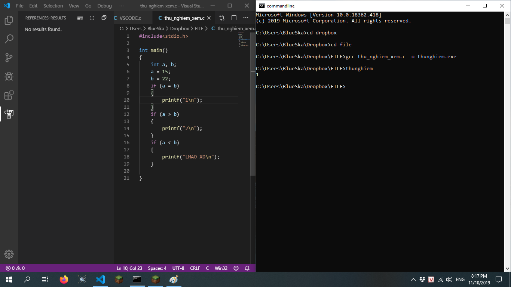
Task: Open the Selection menu
Action: tap(53, 6)
